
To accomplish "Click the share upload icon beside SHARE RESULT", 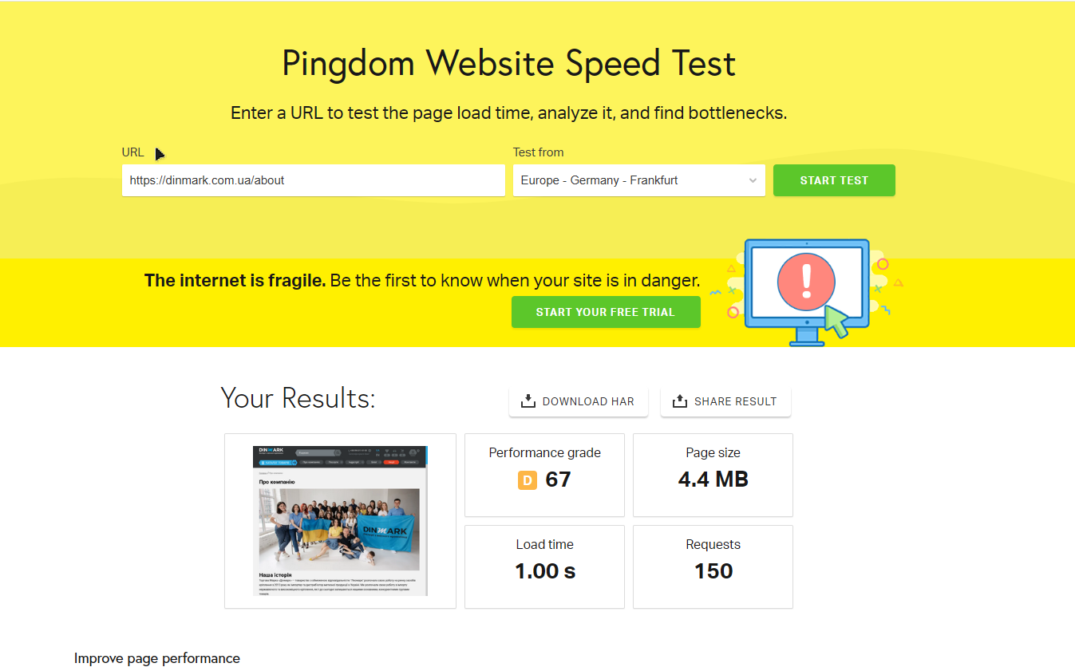I will [679, 401].
